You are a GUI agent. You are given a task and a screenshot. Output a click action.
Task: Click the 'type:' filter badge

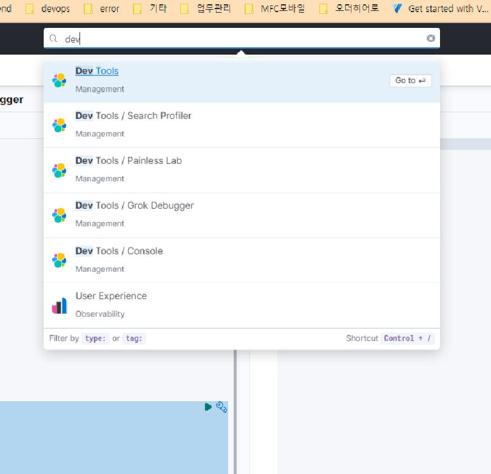tap(95, 339)
